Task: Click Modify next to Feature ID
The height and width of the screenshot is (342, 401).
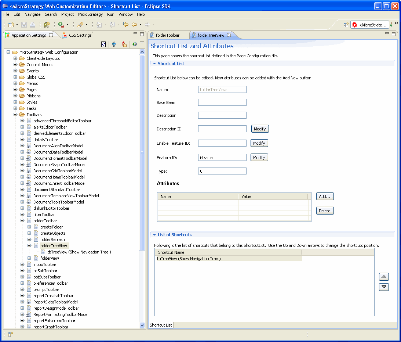Action: tap(259, 158)
